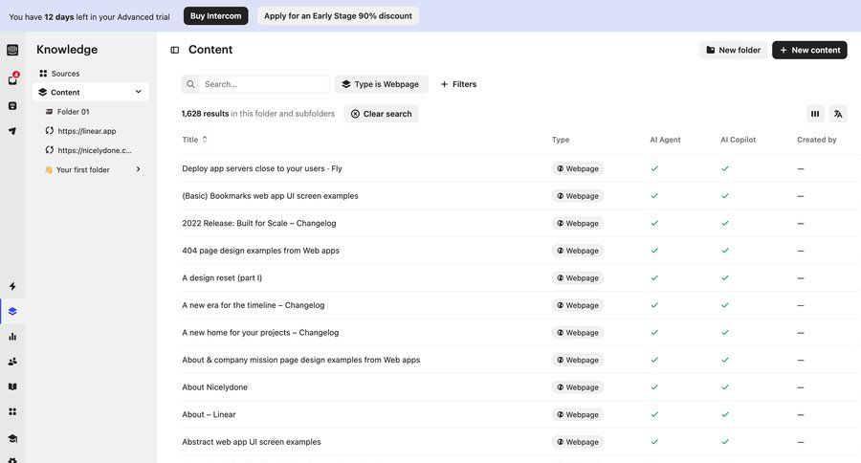Viewport: 861px width, 463px height.
Task: Select Content in Knowledge sidebar
Action: 91,92
